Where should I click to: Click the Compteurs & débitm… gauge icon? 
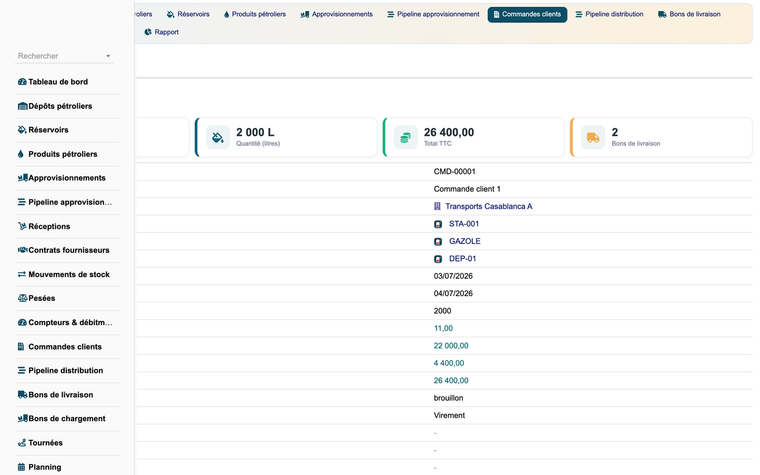22,322
